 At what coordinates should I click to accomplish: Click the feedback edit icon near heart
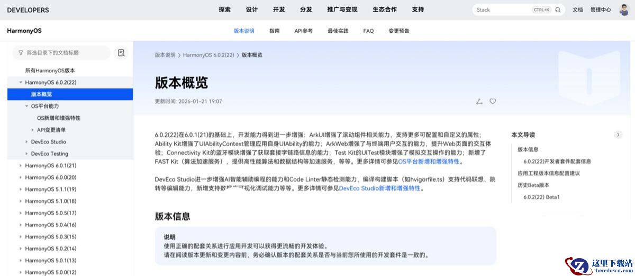[479, 101]
